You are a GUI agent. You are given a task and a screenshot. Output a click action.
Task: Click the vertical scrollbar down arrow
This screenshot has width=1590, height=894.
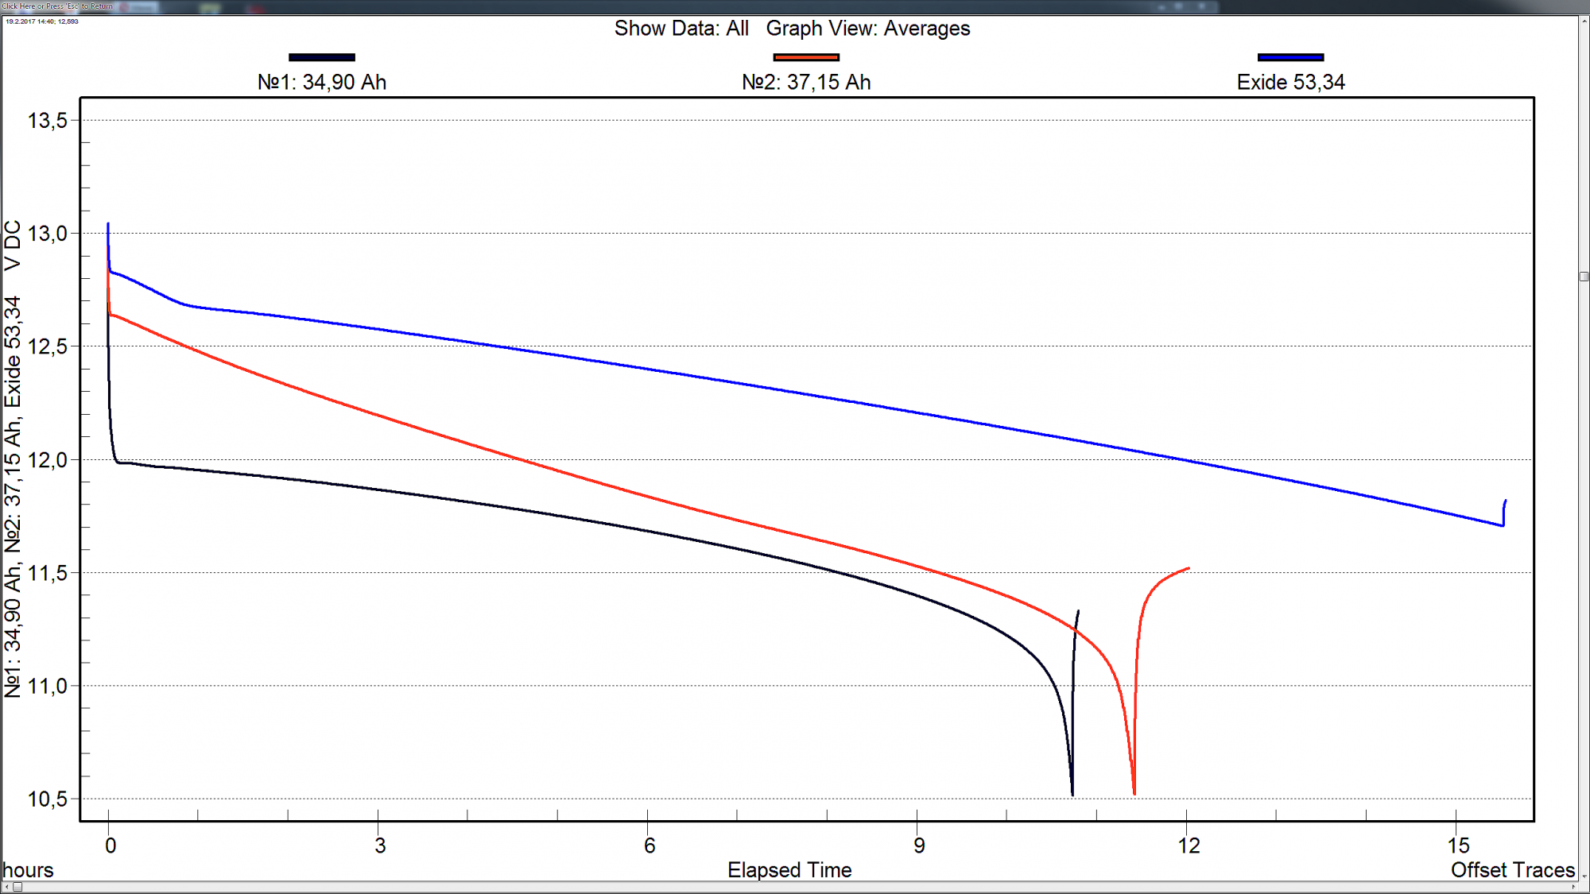point(1584,875)
